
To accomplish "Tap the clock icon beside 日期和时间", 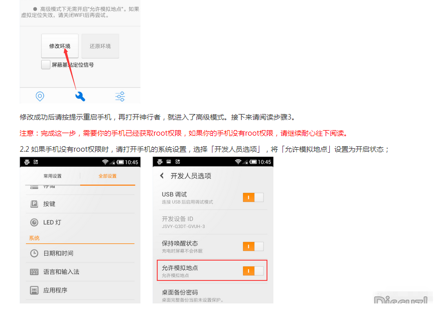I will pyautogui.click(x=34, y=253).
